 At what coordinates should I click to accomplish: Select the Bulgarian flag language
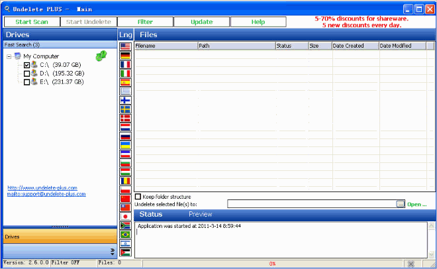pos(125,163)
